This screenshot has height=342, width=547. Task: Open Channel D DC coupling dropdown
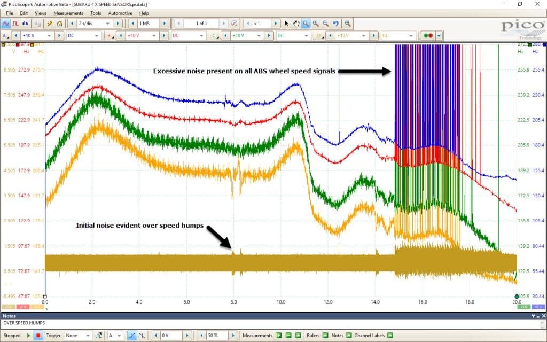tap(398, 36)
